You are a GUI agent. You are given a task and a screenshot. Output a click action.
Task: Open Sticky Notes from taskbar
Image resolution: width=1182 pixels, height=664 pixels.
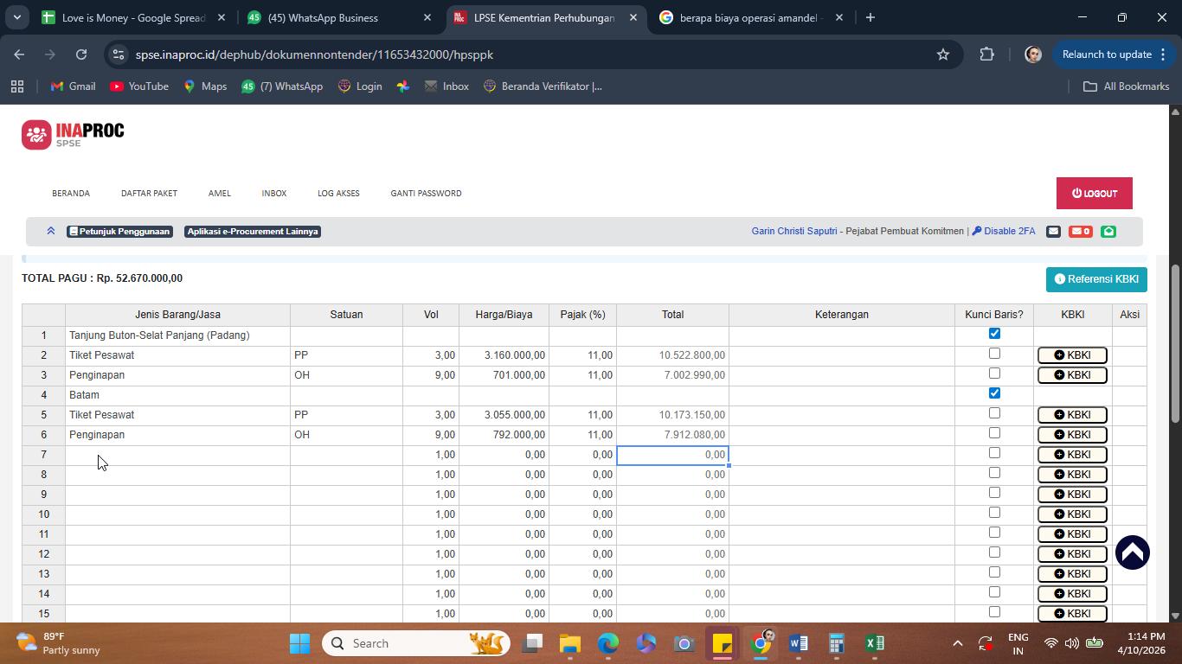(723, 643)
